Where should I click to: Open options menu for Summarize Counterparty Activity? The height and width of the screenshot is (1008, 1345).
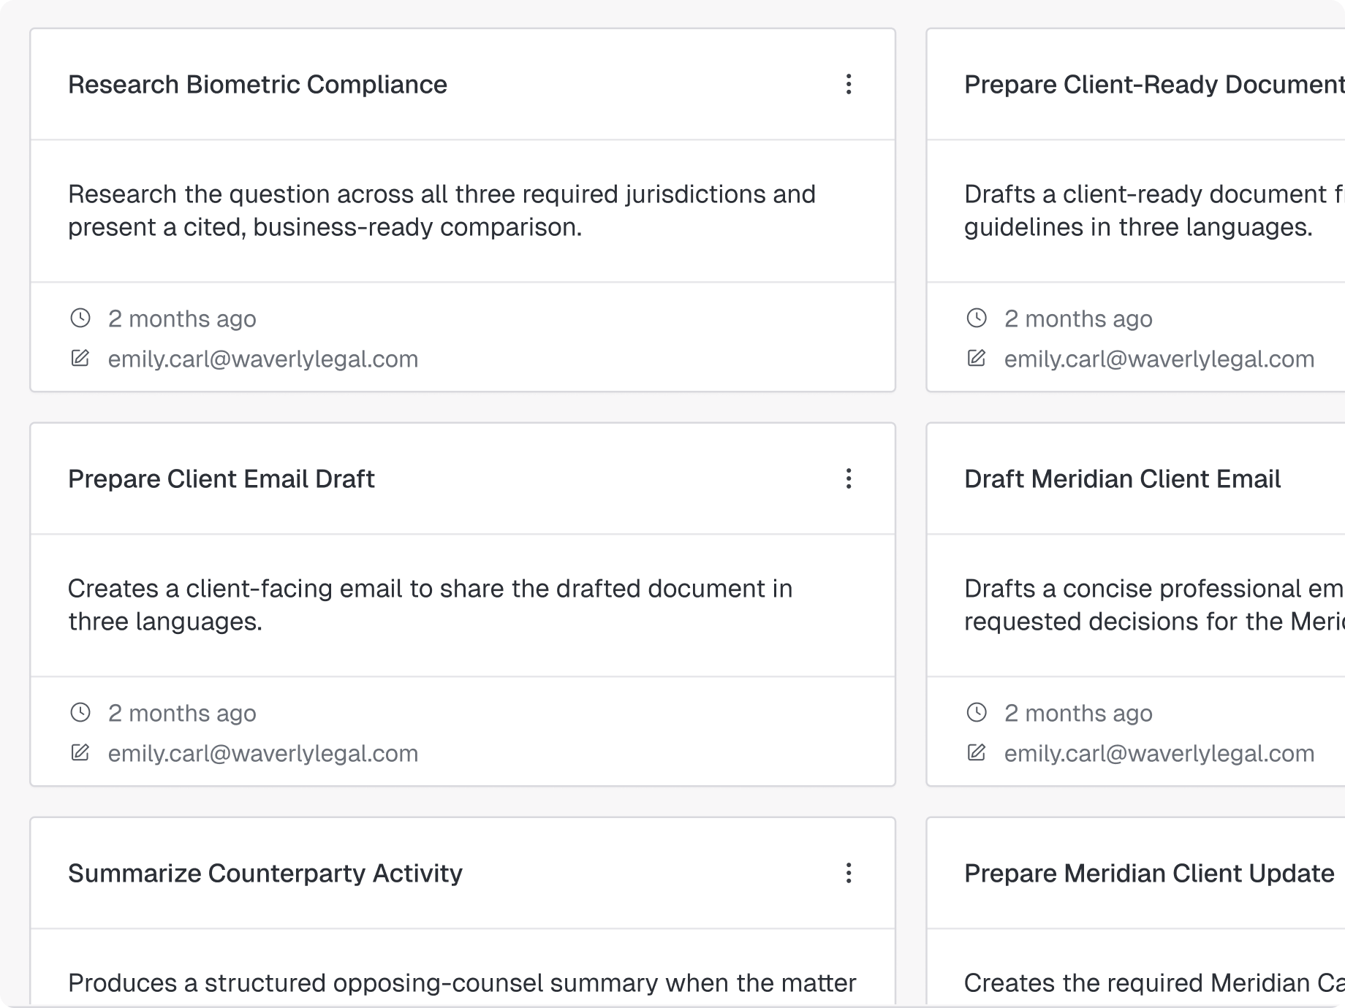pyautogui.click(x=849, y=873)
